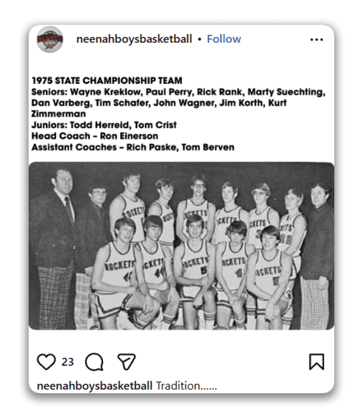Screen dimensions: 363x420
Task: Open the three-dot more options menu
Action: coord(317,40)
